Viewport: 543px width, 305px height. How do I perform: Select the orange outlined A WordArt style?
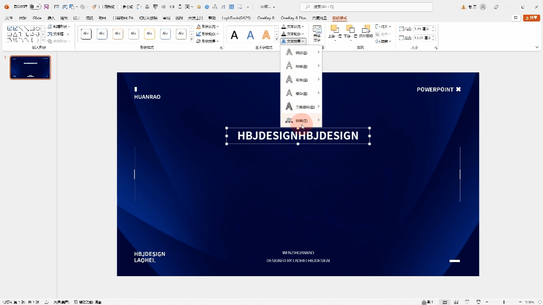[x=266, y=36]
